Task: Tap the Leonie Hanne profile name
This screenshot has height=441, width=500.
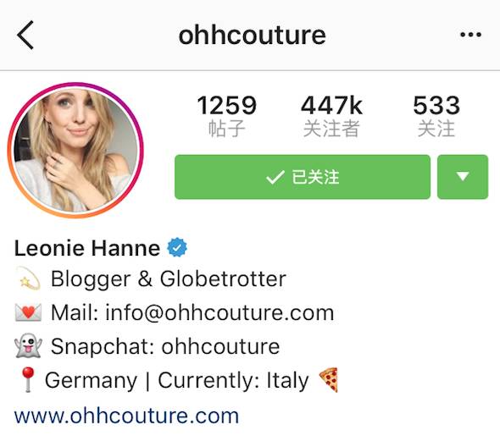Action: coord(87,248)
